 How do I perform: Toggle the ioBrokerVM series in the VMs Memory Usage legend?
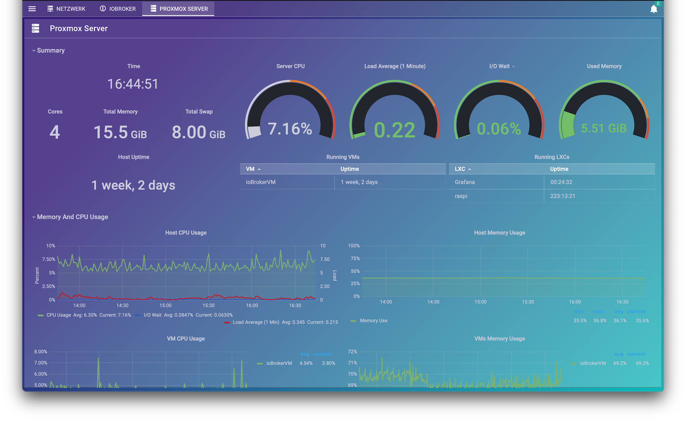pos(593,363)
